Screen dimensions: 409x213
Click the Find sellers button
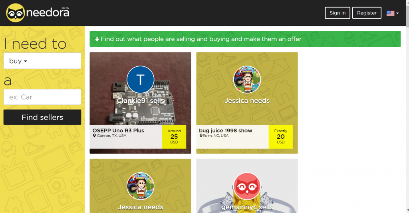click(x=42, y=117)
